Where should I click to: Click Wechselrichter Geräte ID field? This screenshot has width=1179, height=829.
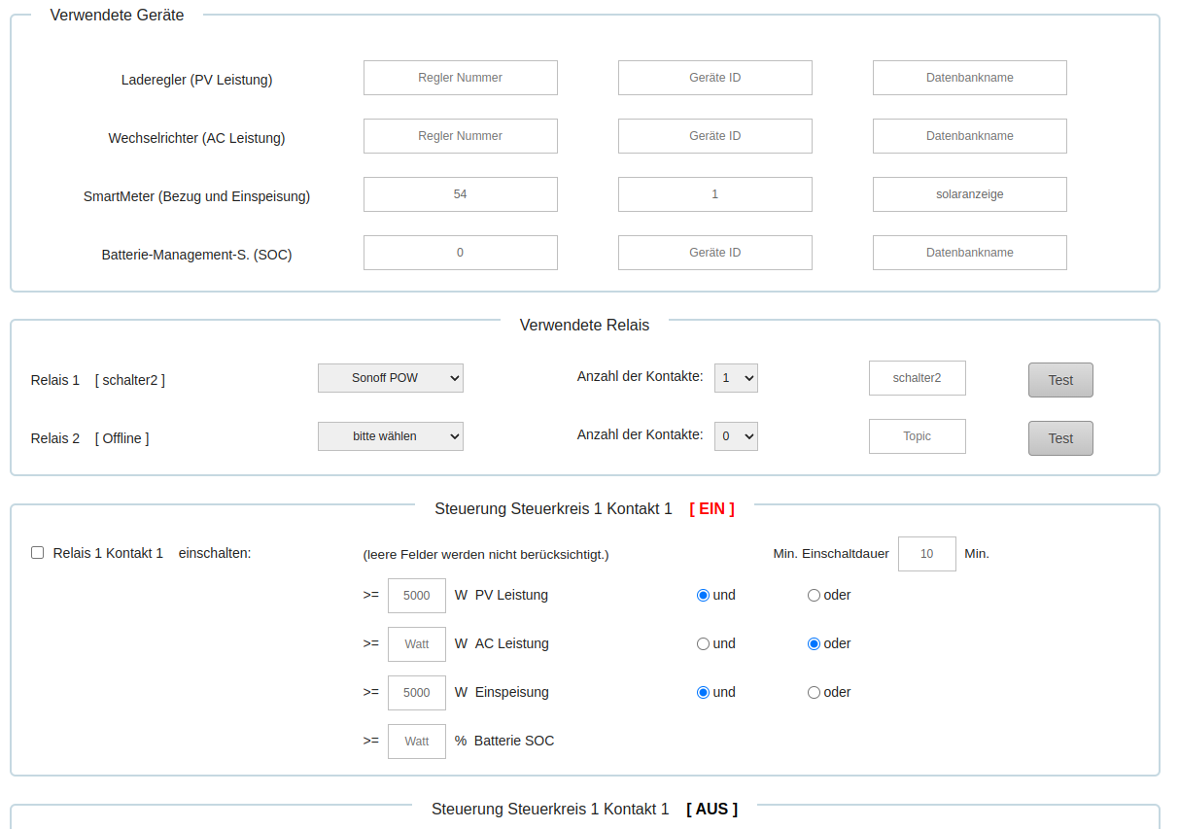point(714,136)
